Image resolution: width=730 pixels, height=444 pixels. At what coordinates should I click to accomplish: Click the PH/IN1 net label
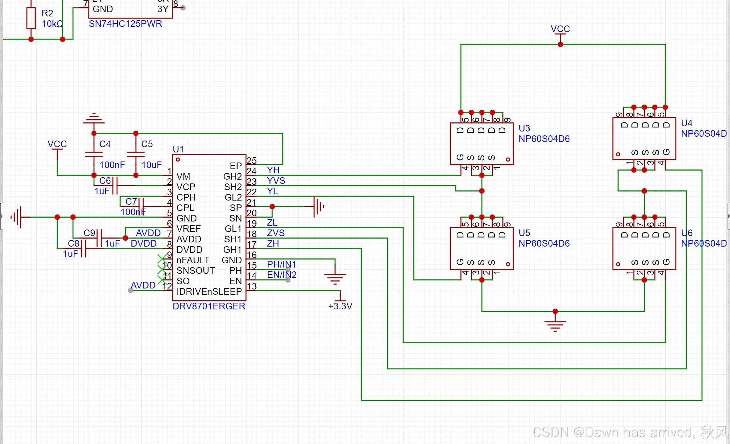pos(281,264)
